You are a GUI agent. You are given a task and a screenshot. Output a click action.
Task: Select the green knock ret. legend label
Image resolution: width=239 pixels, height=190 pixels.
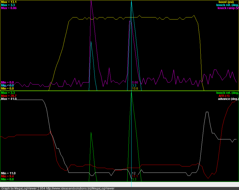228,93
